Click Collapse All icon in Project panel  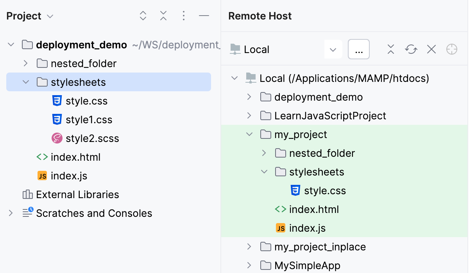click(163, 16)
